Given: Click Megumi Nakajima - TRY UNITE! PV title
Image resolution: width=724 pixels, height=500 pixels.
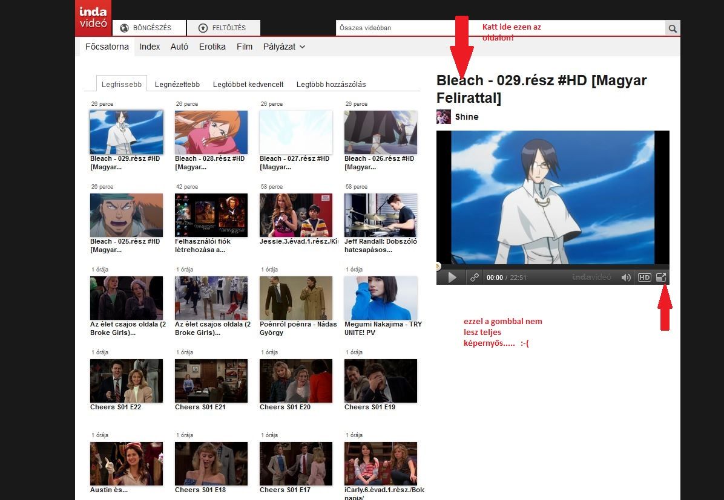Looking at the screenshot, I should tap(383, 328).
